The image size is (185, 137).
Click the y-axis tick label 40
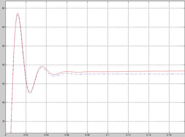[3, 102]
